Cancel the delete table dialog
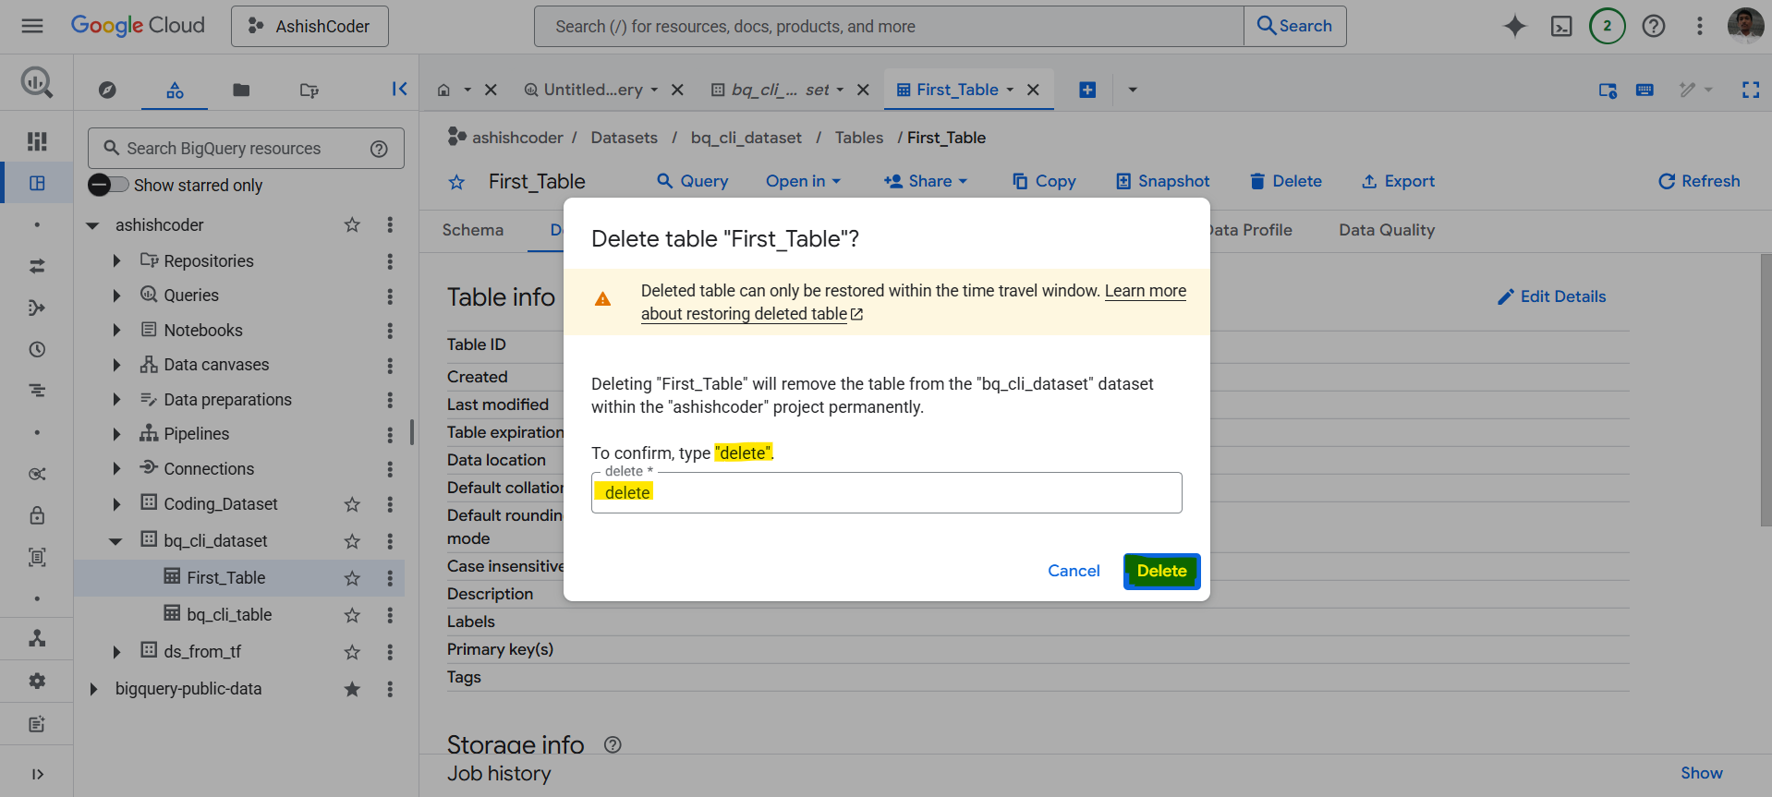Viewport: 1772px width, 797px height. (1074, 571)
